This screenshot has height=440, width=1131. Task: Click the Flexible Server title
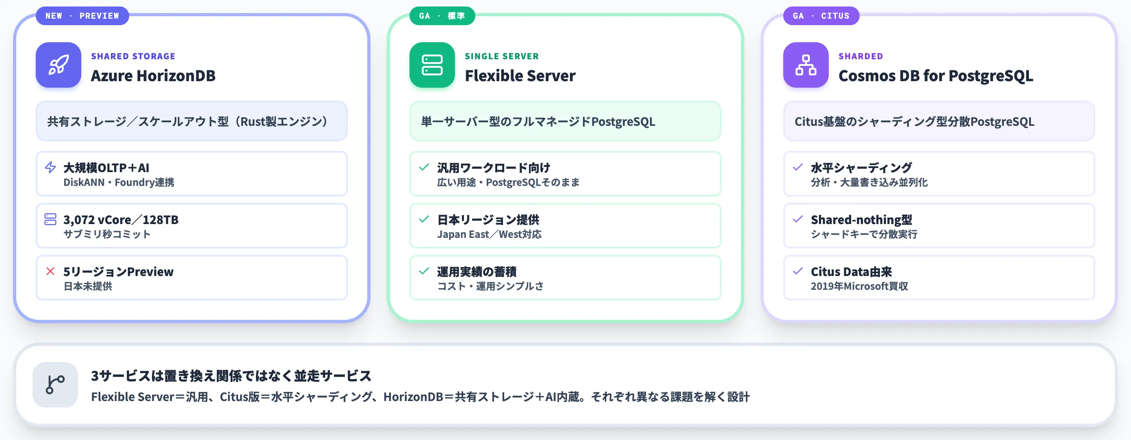520,76
